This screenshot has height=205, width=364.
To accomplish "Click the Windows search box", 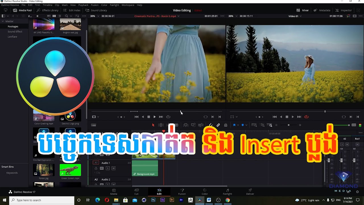I will click(42, 200).
